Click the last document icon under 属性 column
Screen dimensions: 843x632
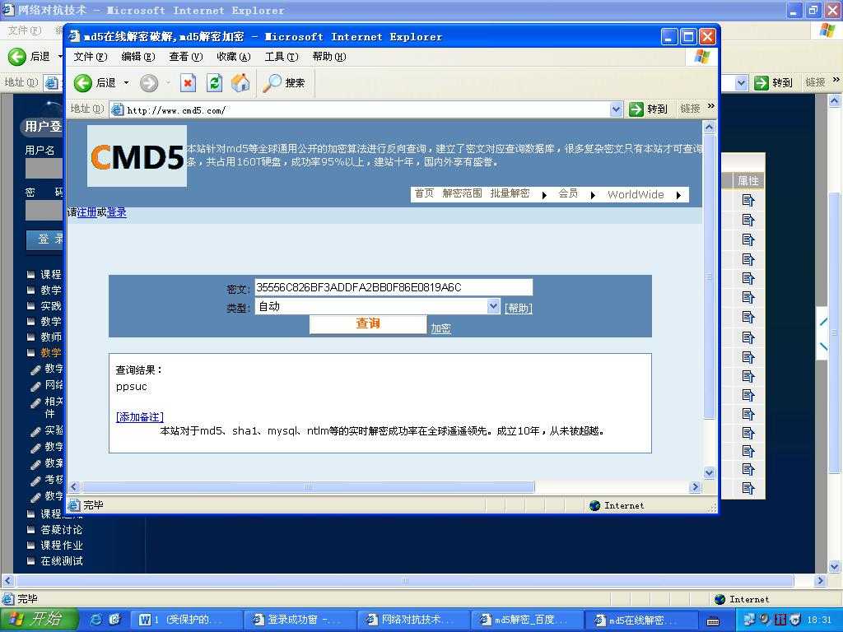tap(748, 488)
